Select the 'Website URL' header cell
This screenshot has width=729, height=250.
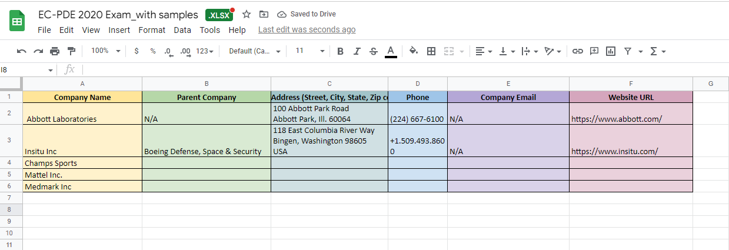coord(631,97)
